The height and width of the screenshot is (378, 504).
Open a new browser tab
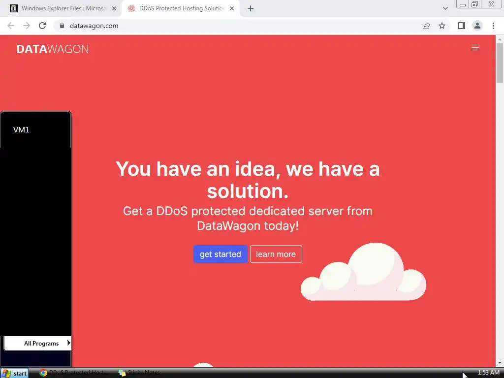pos(251,9)
